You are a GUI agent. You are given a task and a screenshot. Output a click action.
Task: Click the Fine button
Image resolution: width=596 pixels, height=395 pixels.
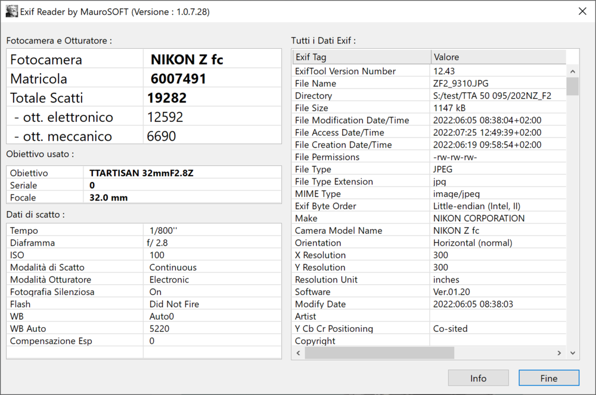[549, 378]
